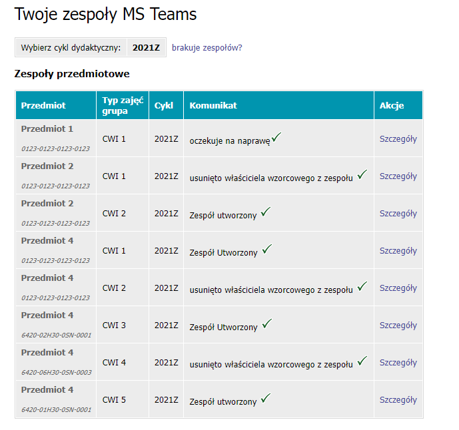Open Szczegóły for Przedmiot 4 CWI 3

tap(398, 325)
